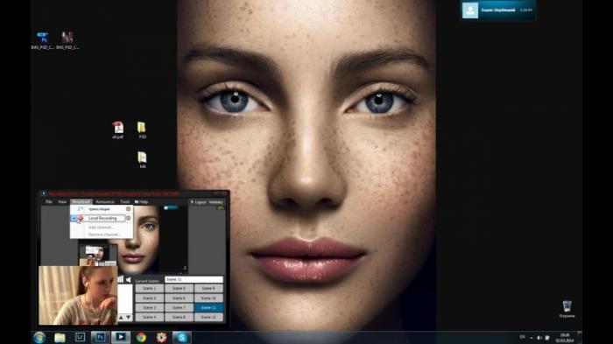613x344 pixels.
Task: Click the down arrow under sources list
Action: (129, 318)
